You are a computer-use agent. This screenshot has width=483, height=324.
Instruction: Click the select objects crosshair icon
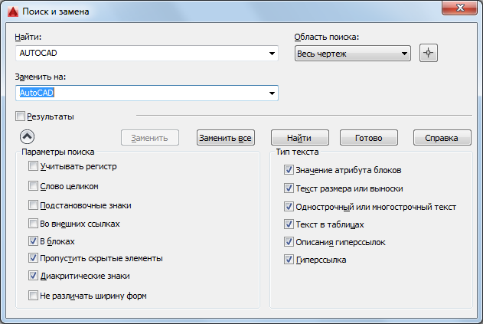[x=429, y=53]
